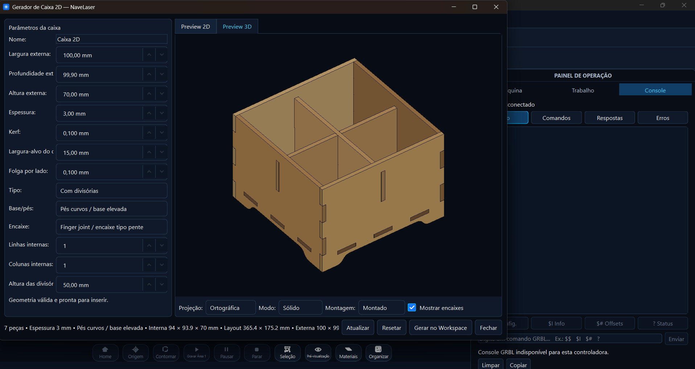The image size is (695, 369).
Task: Click the Atualizar button
Action: tap(358, 328)
